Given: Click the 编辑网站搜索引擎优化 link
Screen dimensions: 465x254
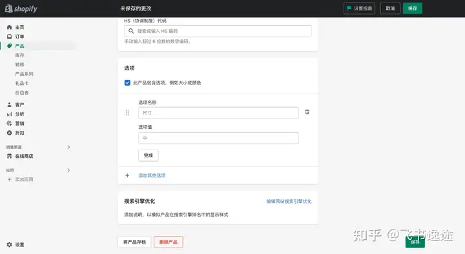Looking at the screenshot, I should pos(289,201).
